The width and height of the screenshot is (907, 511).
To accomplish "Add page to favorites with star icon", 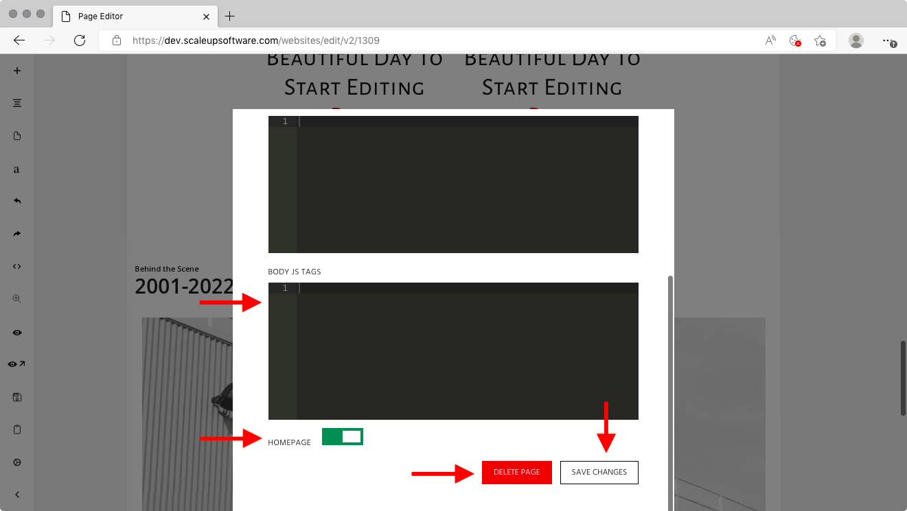I will coord(820,40).
